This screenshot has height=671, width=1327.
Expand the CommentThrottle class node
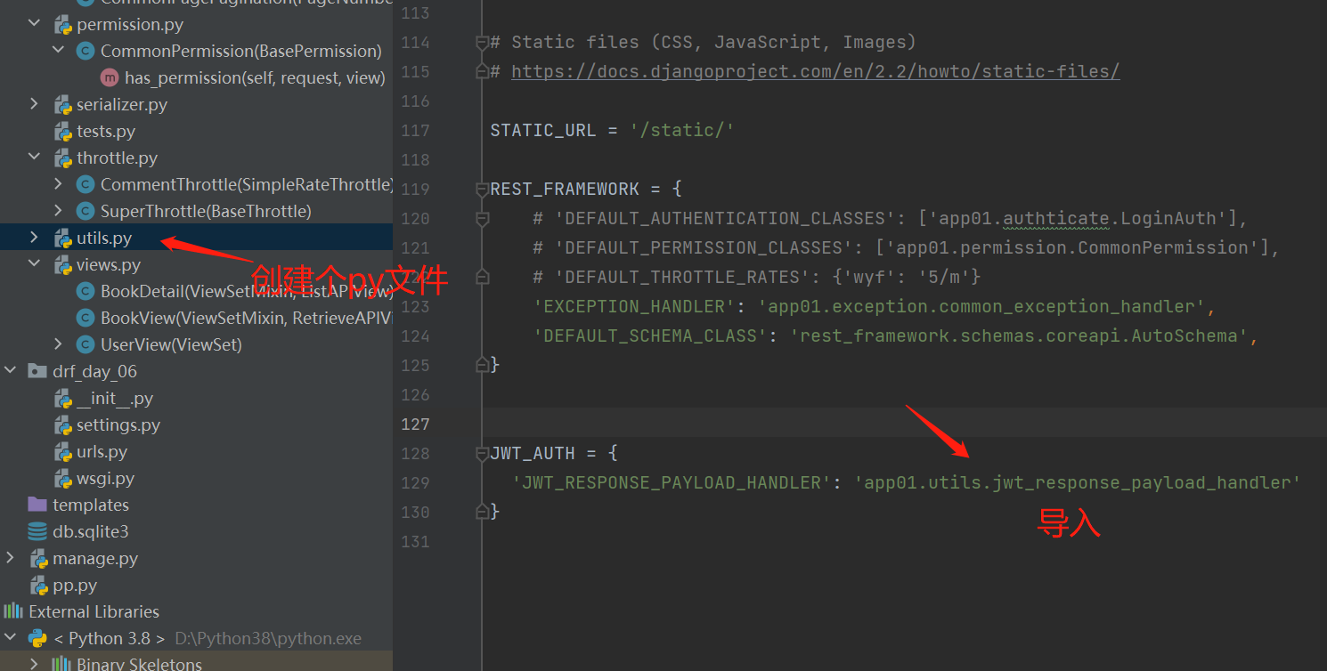59,184
